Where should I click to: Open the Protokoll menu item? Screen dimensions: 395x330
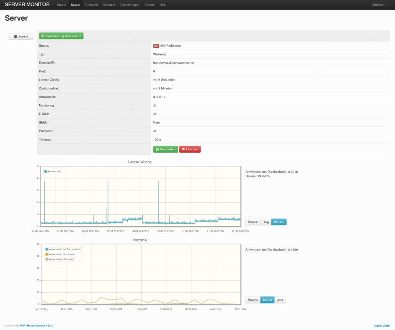pyautogui.click(x=91, y=5)
